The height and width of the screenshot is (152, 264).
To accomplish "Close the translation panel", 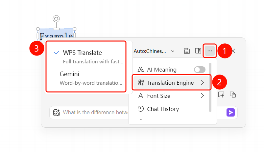I will pos(233,51).
